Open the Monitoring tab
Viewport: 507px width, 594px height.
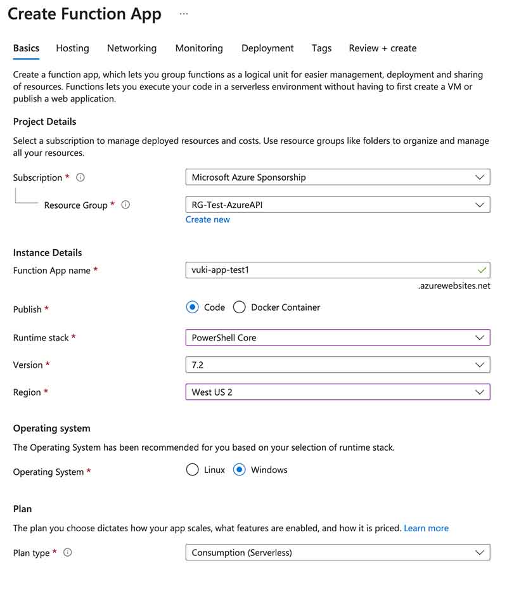tap(198, 48)
